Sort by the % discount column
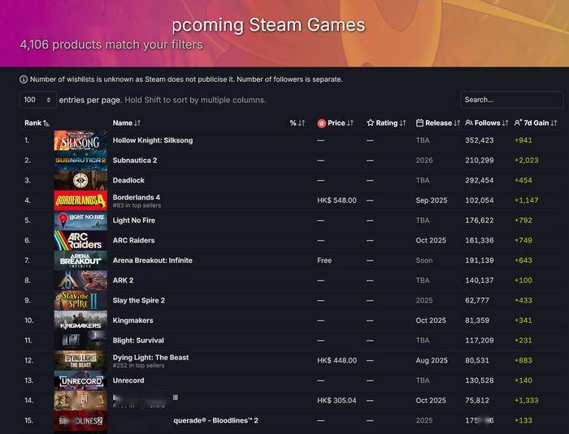The height and width of the screenshot is (434, 569). (x=298, y=122)
